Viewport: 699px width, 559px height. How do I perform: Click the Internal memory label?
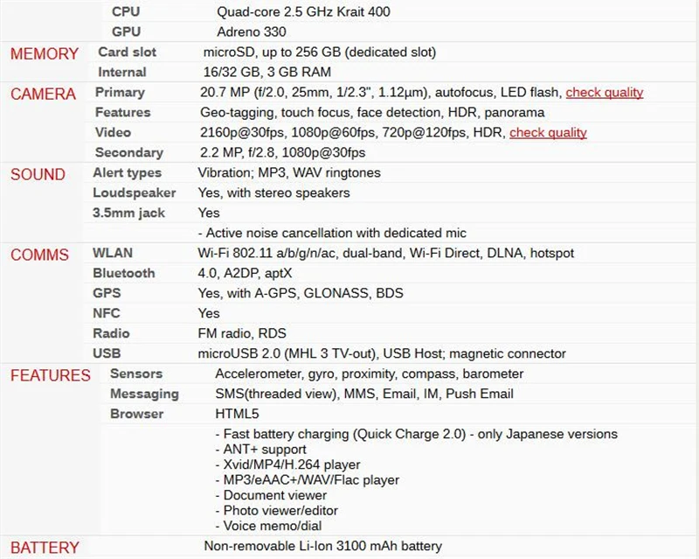pyautogui.click(x=122, y=72)
